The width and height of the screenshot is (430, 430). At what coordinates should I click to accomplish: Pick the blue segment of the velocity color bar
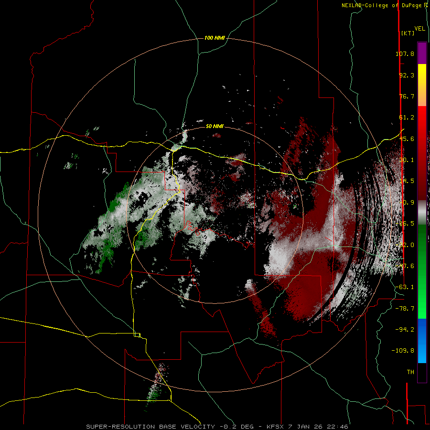click(422, 341)
